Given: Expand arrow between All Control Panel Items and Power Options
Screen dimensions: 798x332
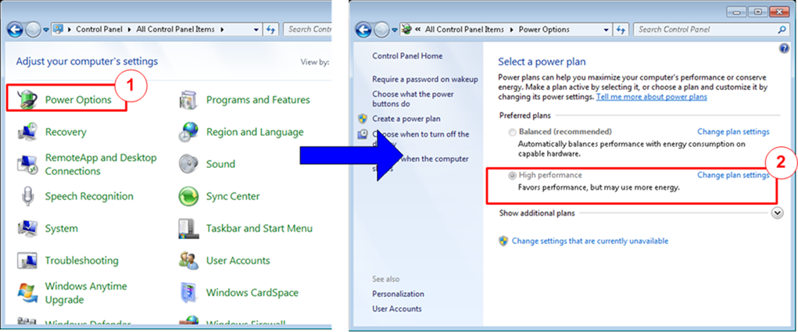Looking at the screenshot, I should [x=512, y=30].
